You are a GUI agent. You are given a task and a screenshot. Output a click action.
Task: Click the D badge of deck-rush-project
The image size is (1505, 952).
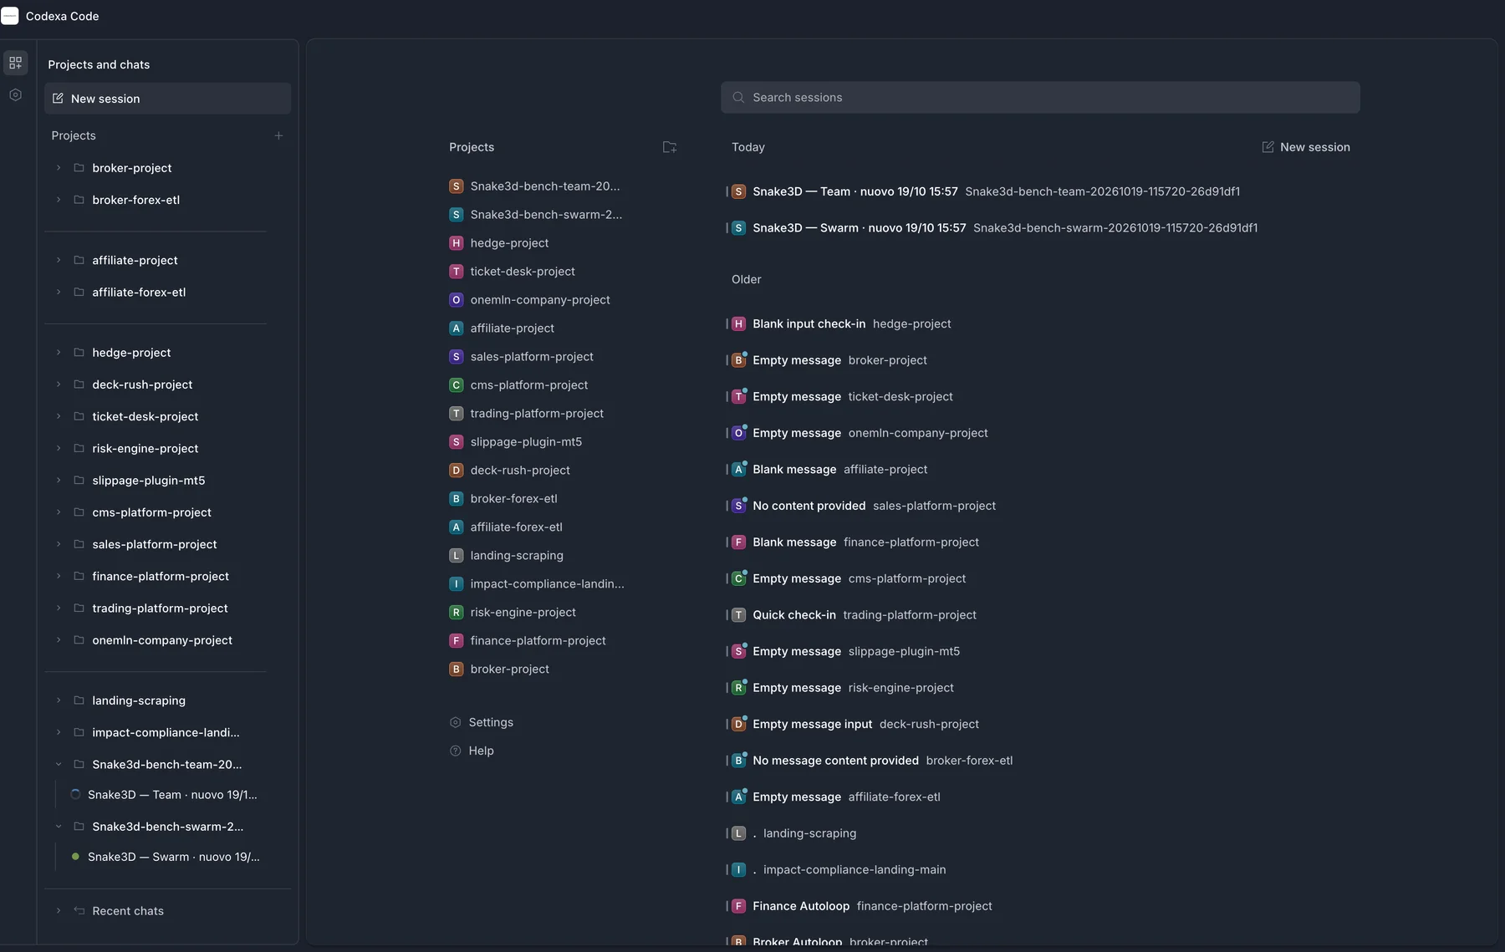pyautogui.click(x=456, y=471)
